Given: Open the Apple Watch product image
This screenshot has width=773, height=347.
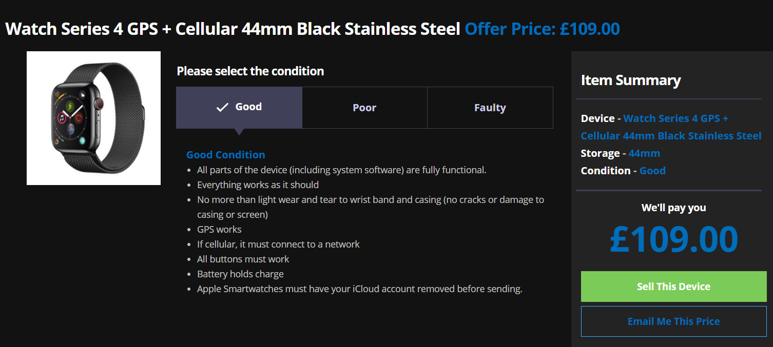Looking at the screenshot, I should coord(93,118).
